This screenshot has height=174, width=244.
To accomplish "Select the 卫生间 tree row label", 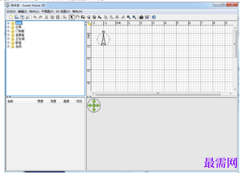I will (20, 39).
